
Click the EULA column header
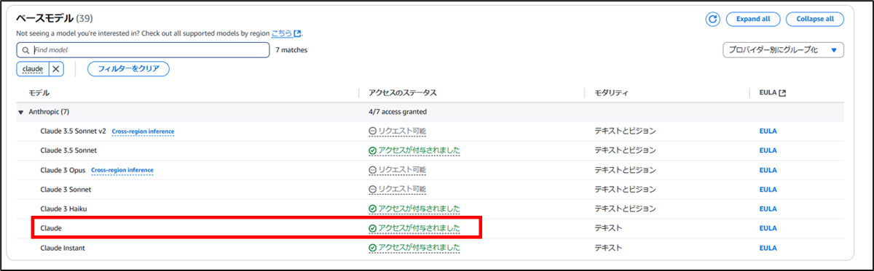[x=768, y=93]
